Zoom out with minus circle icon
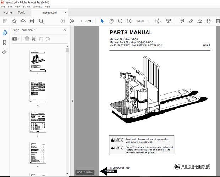The width and height of the screenshot is (220, 177). point(120,21)
